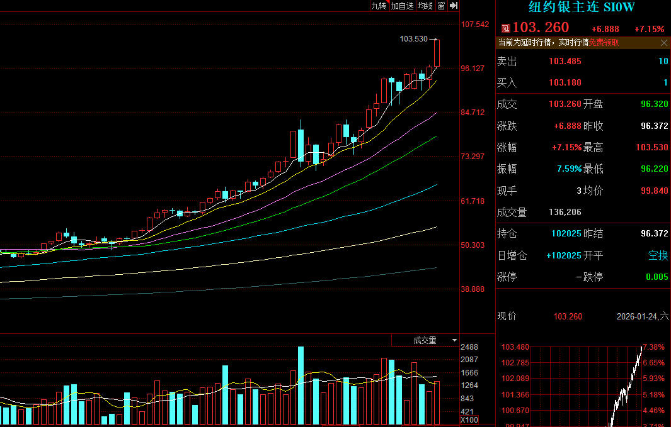Viewport: 671px width, 427px height.
Task: Toggle 均线 moving average lines
Action: (x=425, y=6)
